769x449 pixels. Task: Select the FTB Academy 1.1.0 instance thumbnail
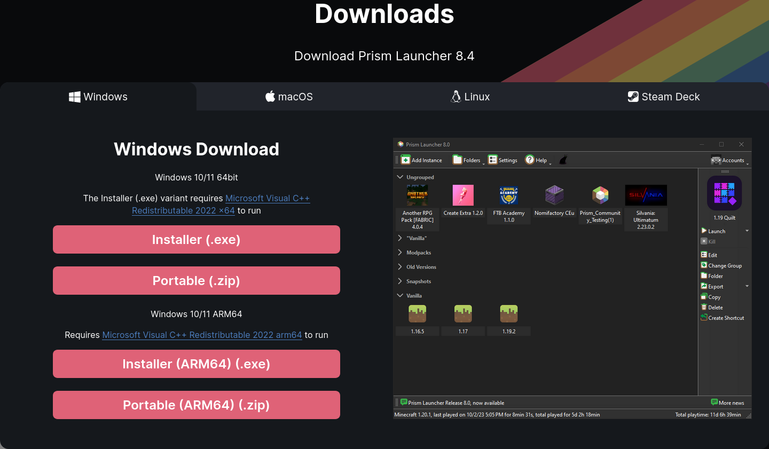point(508,195)
